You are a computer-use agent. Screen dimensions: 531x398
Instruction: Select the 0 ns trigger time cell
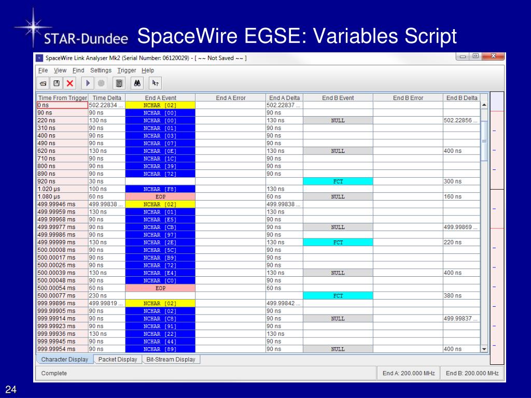[62, 105]
